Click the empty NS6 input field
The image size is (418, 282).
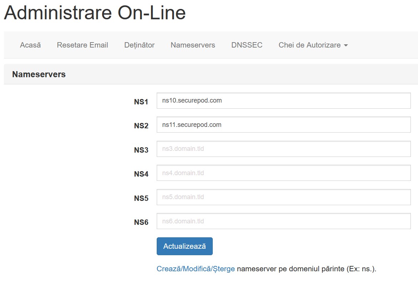click(x=284, y=221)
